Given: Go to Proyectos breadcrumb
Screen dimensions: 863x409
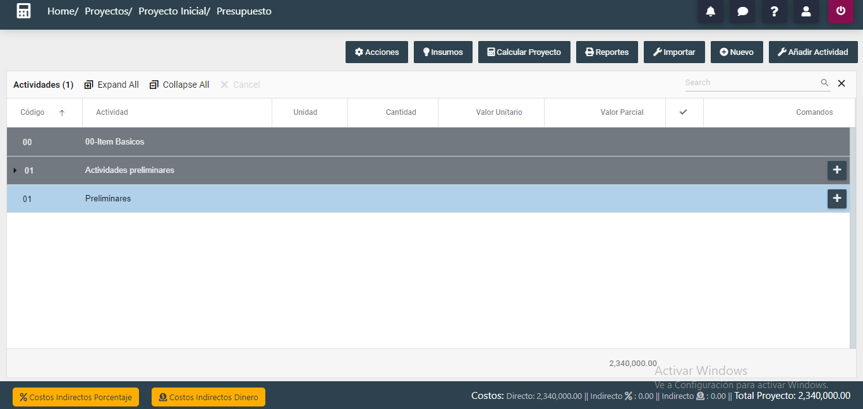Looking at the screenshot, I should pos(106,11).
